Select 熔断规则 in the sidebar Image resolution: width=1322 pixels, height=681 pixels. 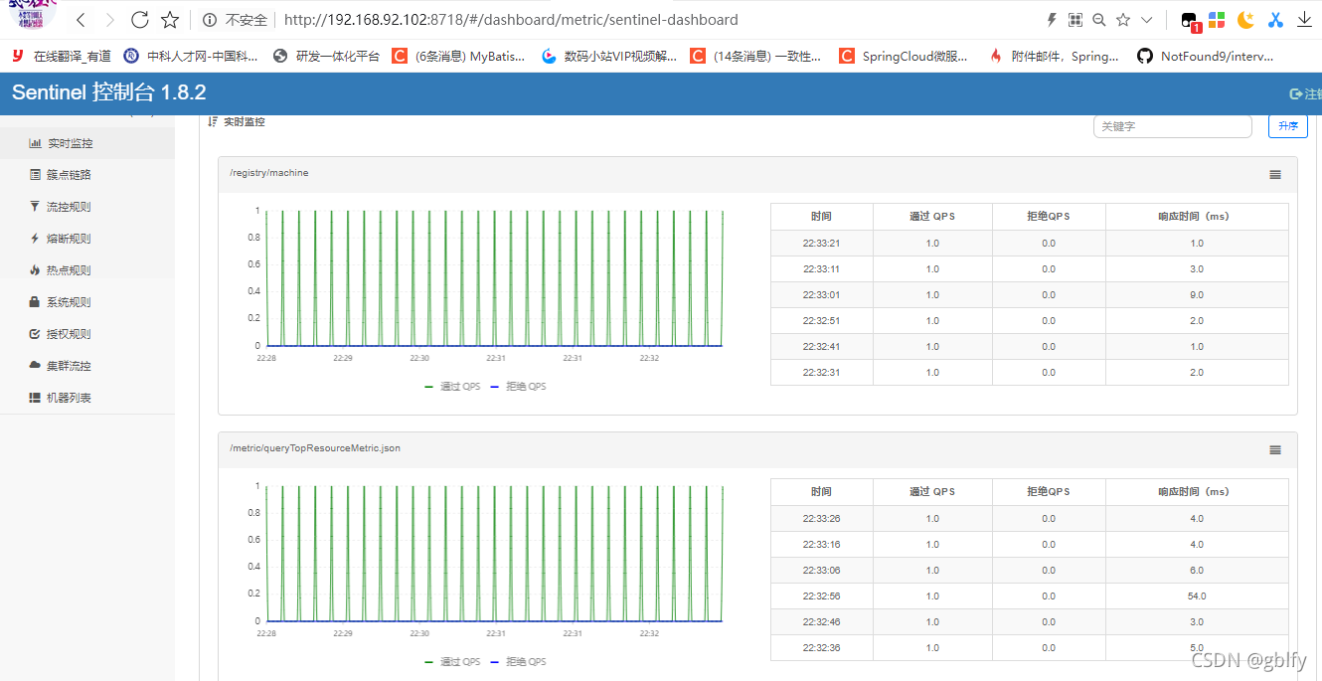(87, 239)
